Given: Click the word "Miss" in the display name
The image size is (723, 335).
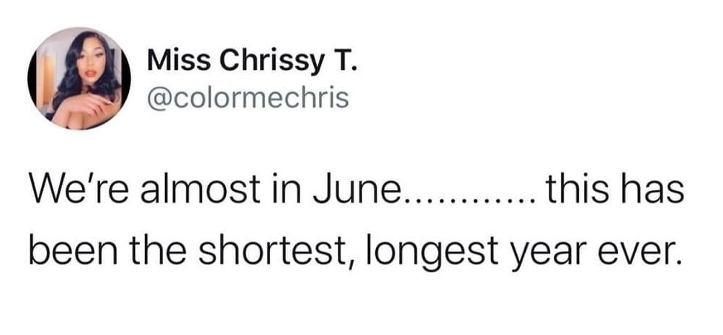Looking at the screenshot, I should [169, 63].
